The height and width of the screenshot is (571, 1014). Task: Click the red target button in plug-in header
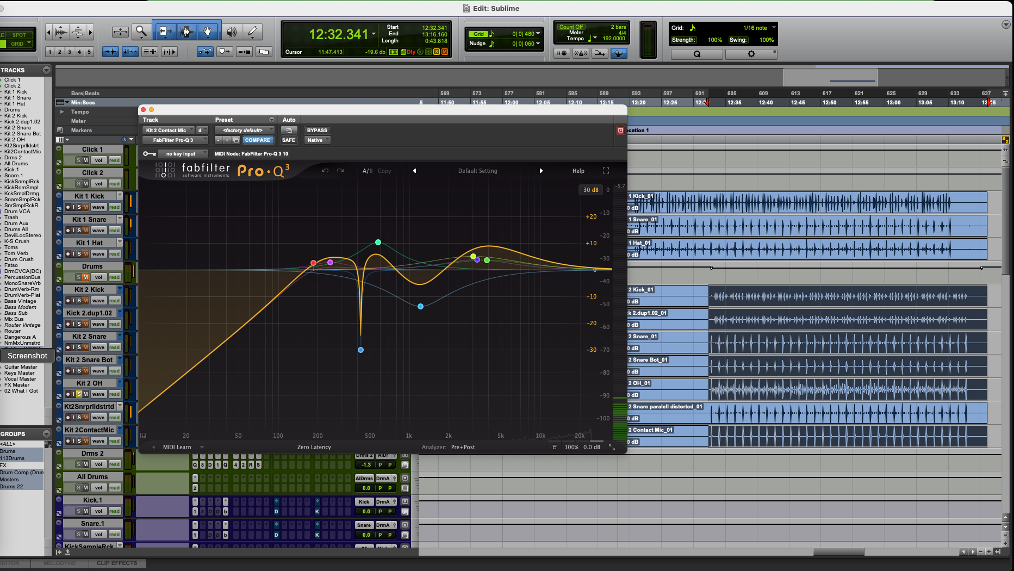(x=620, y=131)
